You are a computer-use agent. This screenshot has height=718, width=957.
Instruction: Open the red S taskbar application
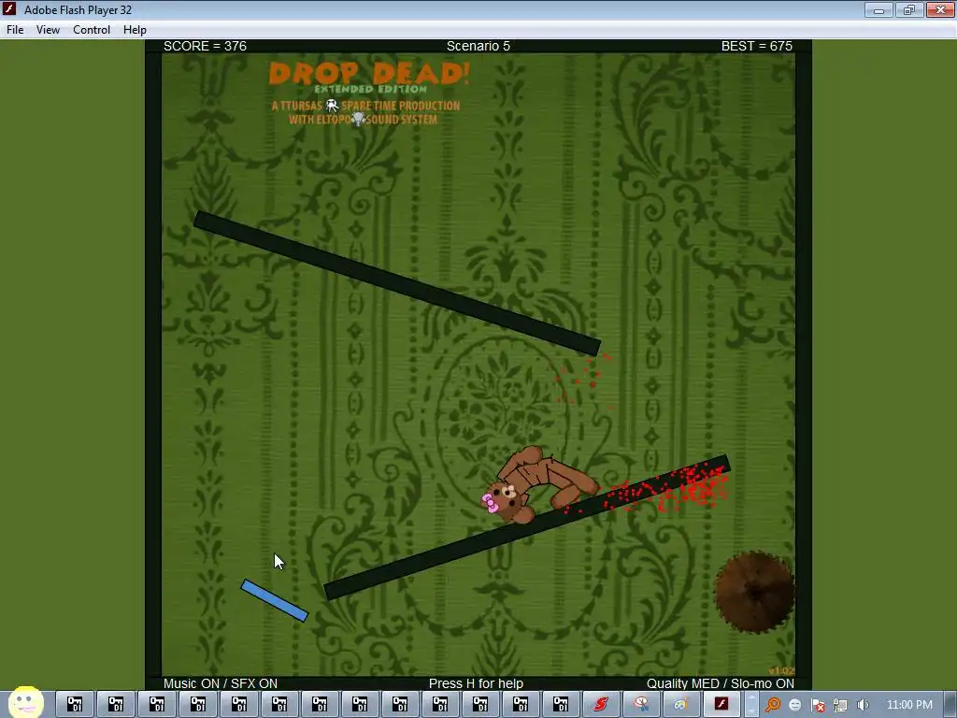point(601,704)
